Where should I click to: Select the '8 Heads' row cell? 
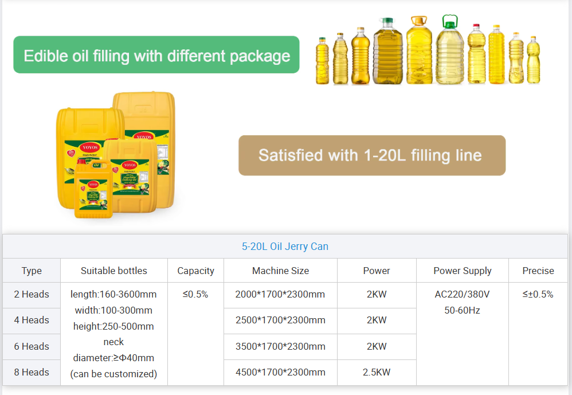click(32, 372)
